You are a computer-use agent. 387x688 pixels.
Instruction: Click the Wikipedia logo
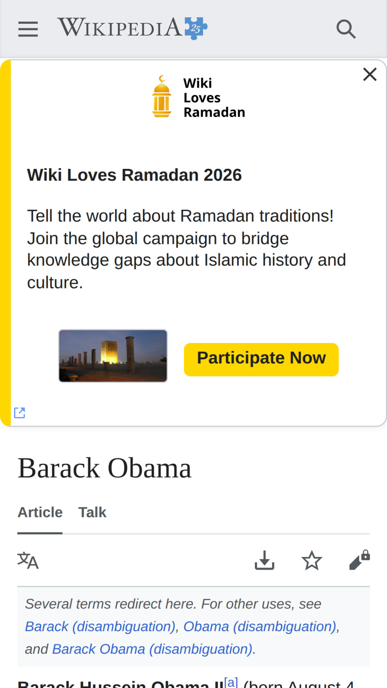[132, 28]
